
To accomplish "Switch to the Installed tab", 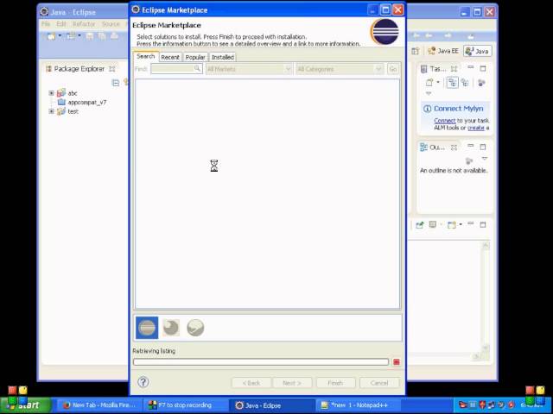I will coord(223,57).
